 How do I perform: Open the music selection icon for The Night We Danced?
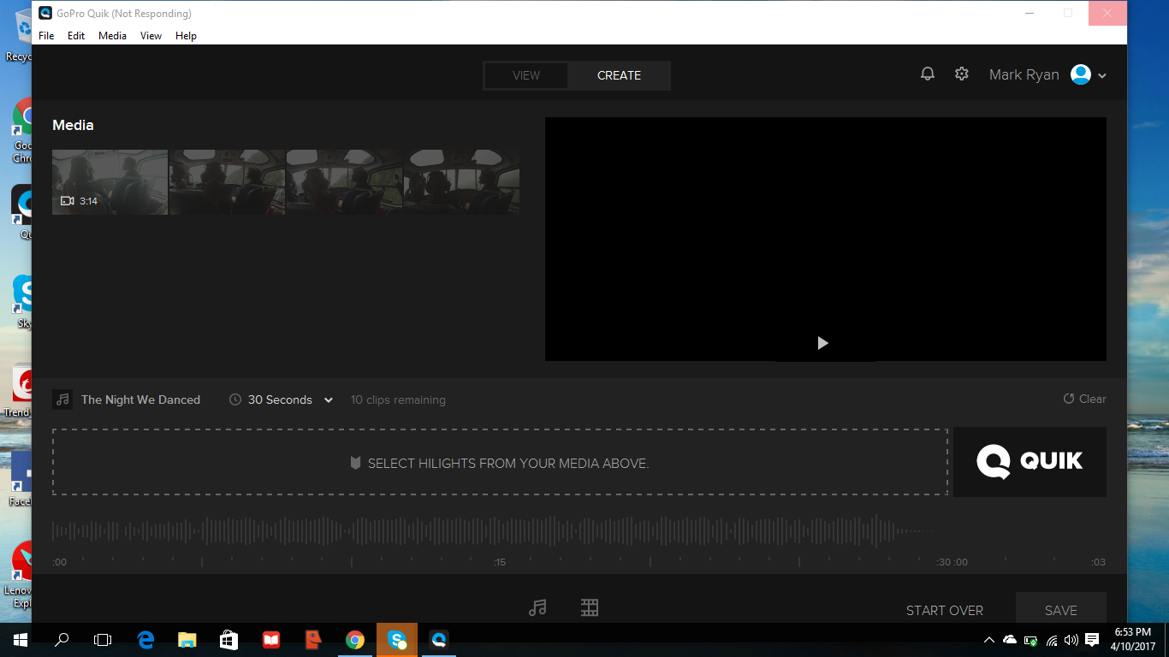point(62,400)
